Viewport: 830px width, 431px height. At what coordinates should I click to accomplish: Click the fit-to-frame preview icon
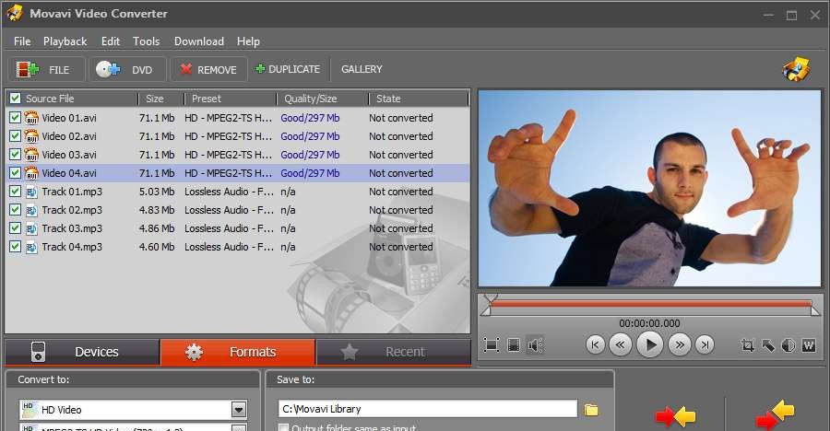(492, 345)
